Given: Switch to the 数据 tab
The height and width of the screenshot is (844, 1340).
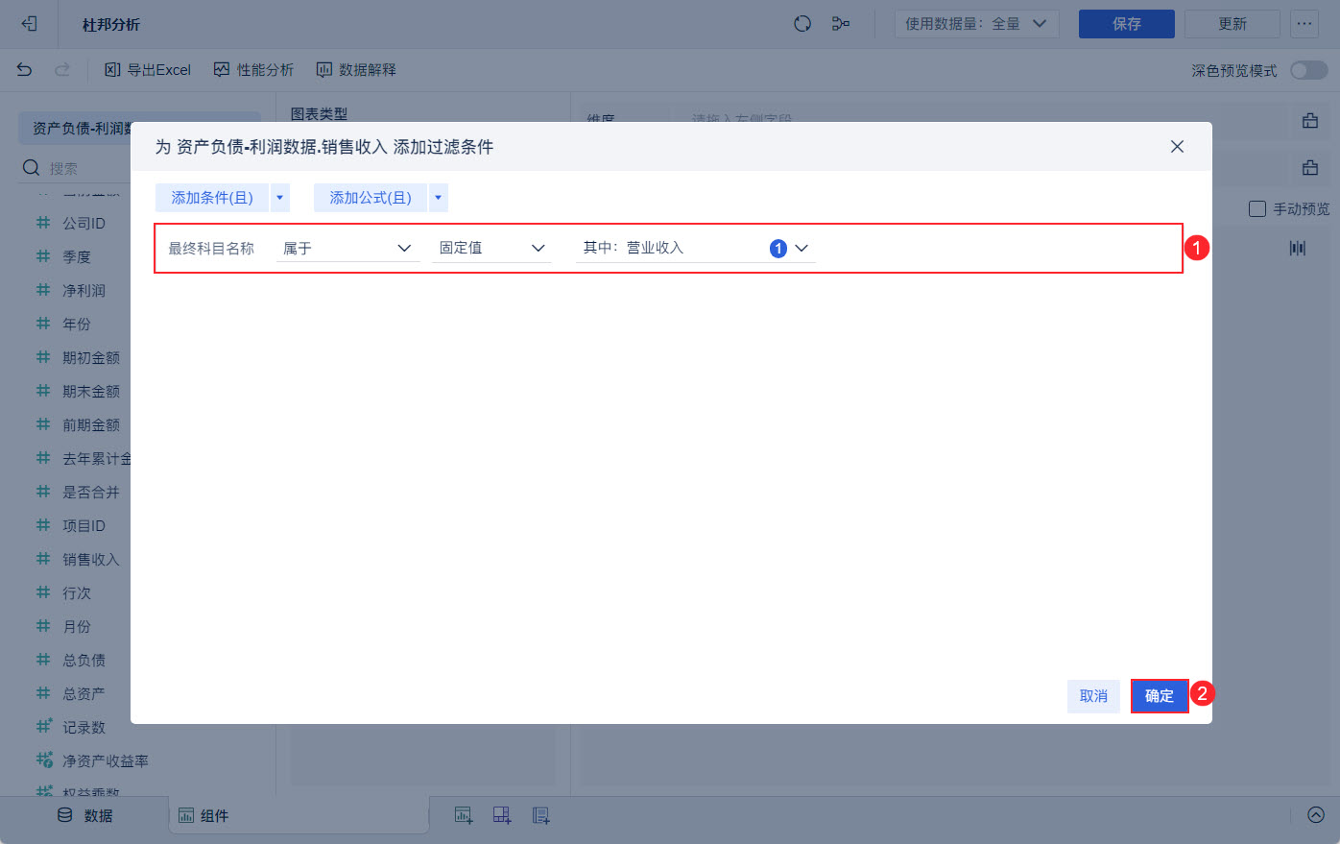Looking at the screenshot, I should coord(84,815).
